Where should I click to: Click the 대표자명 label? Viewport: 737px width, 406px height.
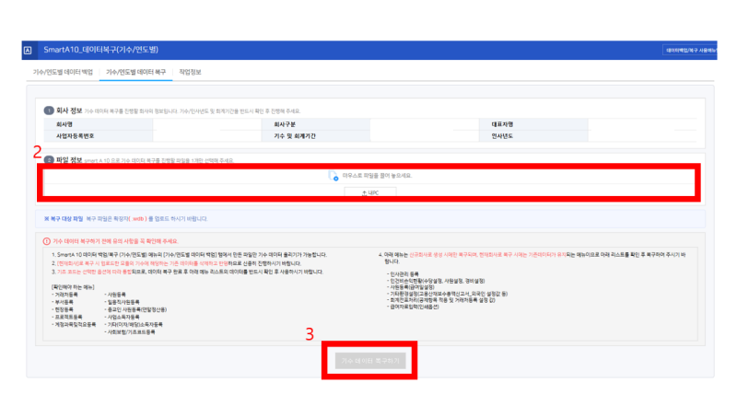(x=502, y=124)
